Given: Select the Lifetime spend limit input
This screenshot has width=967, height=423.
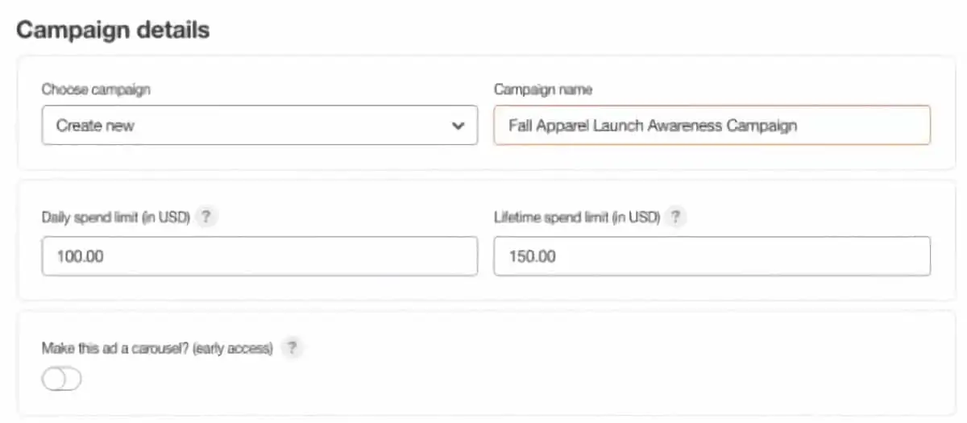Looking at the screenshot, I should [x=712, y=256].
